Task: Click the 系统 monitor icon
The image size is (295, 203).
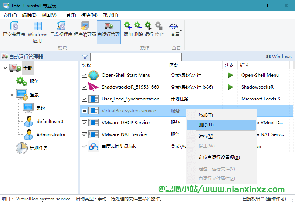Action: 28,108
